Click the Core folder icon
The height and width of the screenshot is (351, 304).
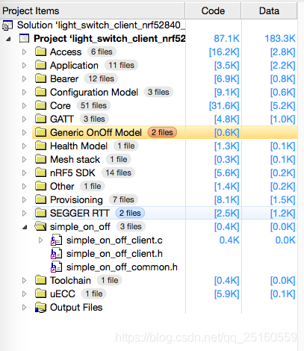(x=40, y=105)
